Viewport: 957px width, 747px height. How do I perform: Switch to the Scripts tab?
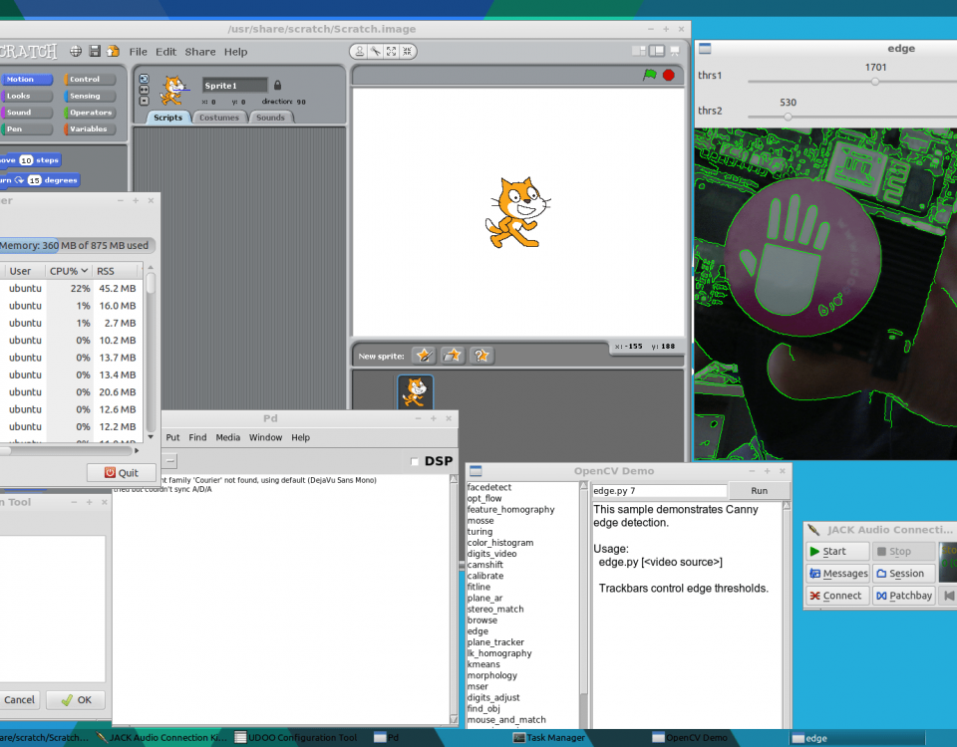pyautogui.click(x=167, y=118)
